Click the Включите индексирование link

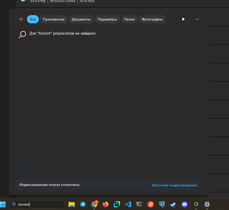tap(175, 185)
